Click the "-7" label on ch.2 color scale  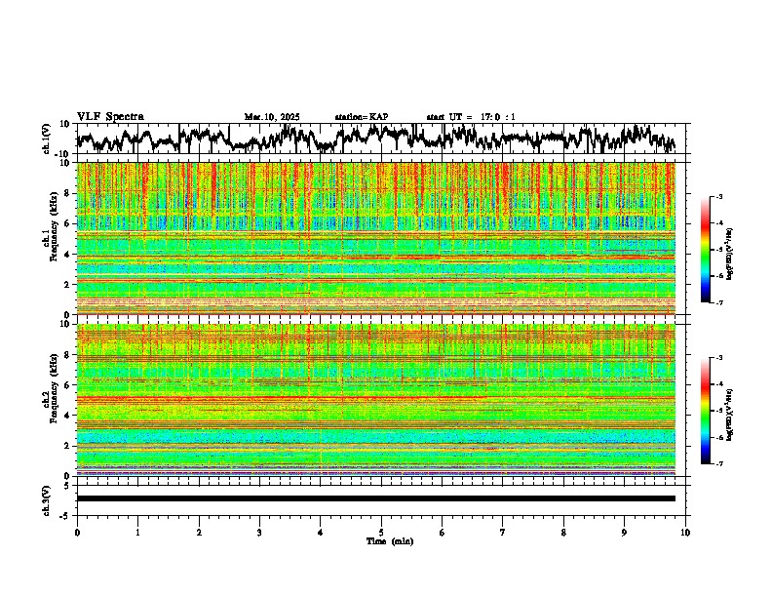(719, 463)
